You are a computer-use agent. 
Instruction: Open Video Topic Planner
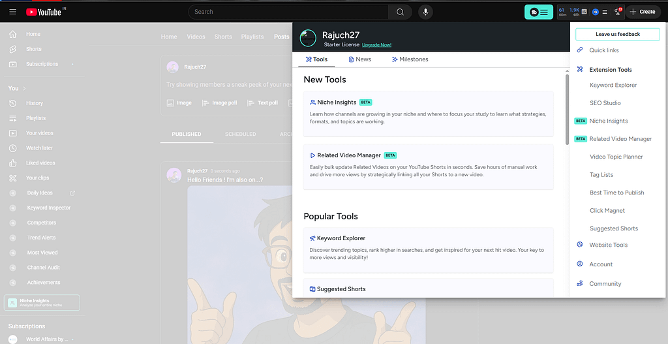(x=616, y=157)
